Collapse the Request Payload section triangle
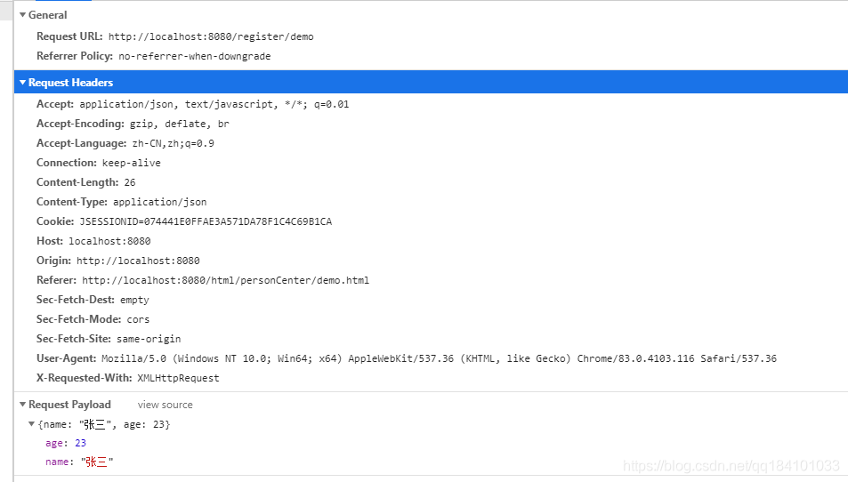Image resolution: width=848 pixels, height=482 pixels. pos(23,405)
